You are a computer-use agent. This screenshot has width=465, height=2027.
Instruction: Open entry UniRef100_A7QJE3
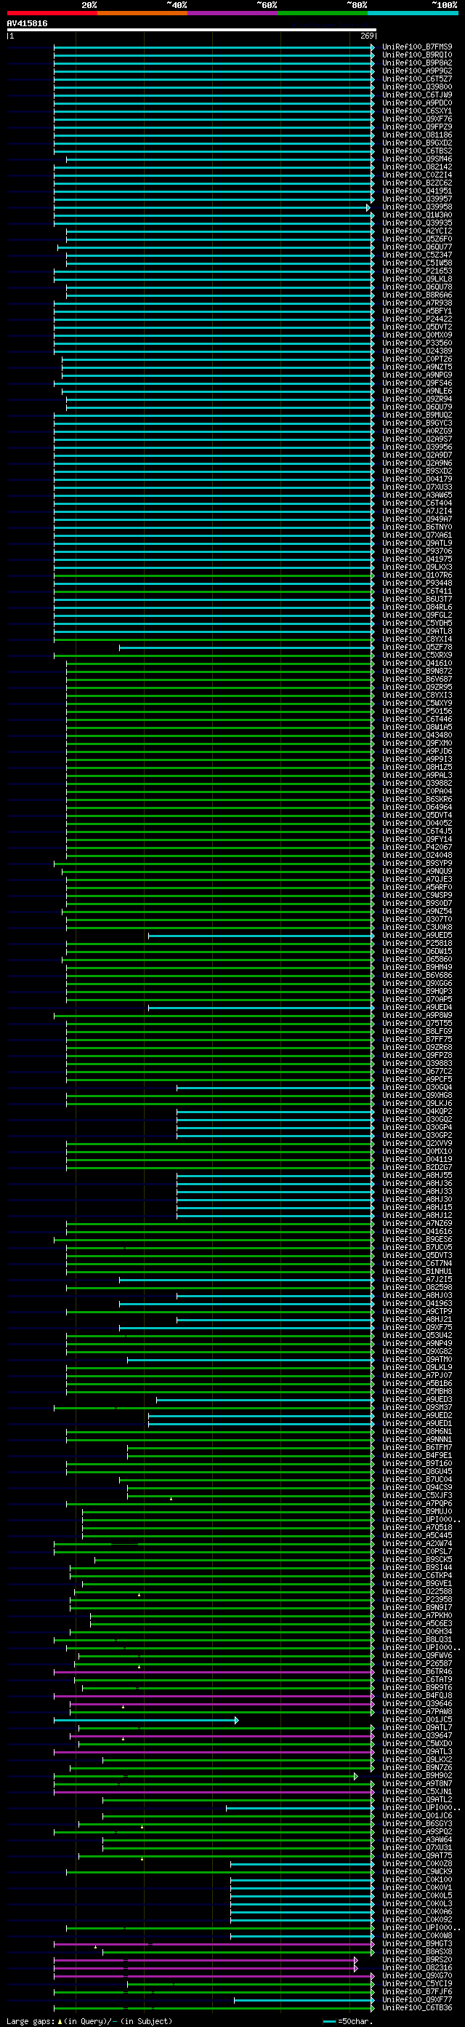point(417,880)
